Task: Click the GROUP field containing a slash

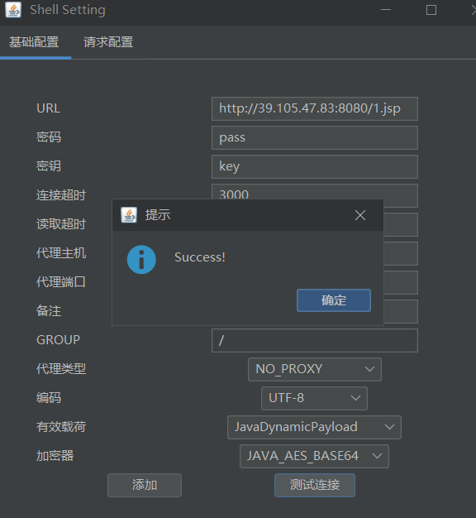Action: (315, 340)
